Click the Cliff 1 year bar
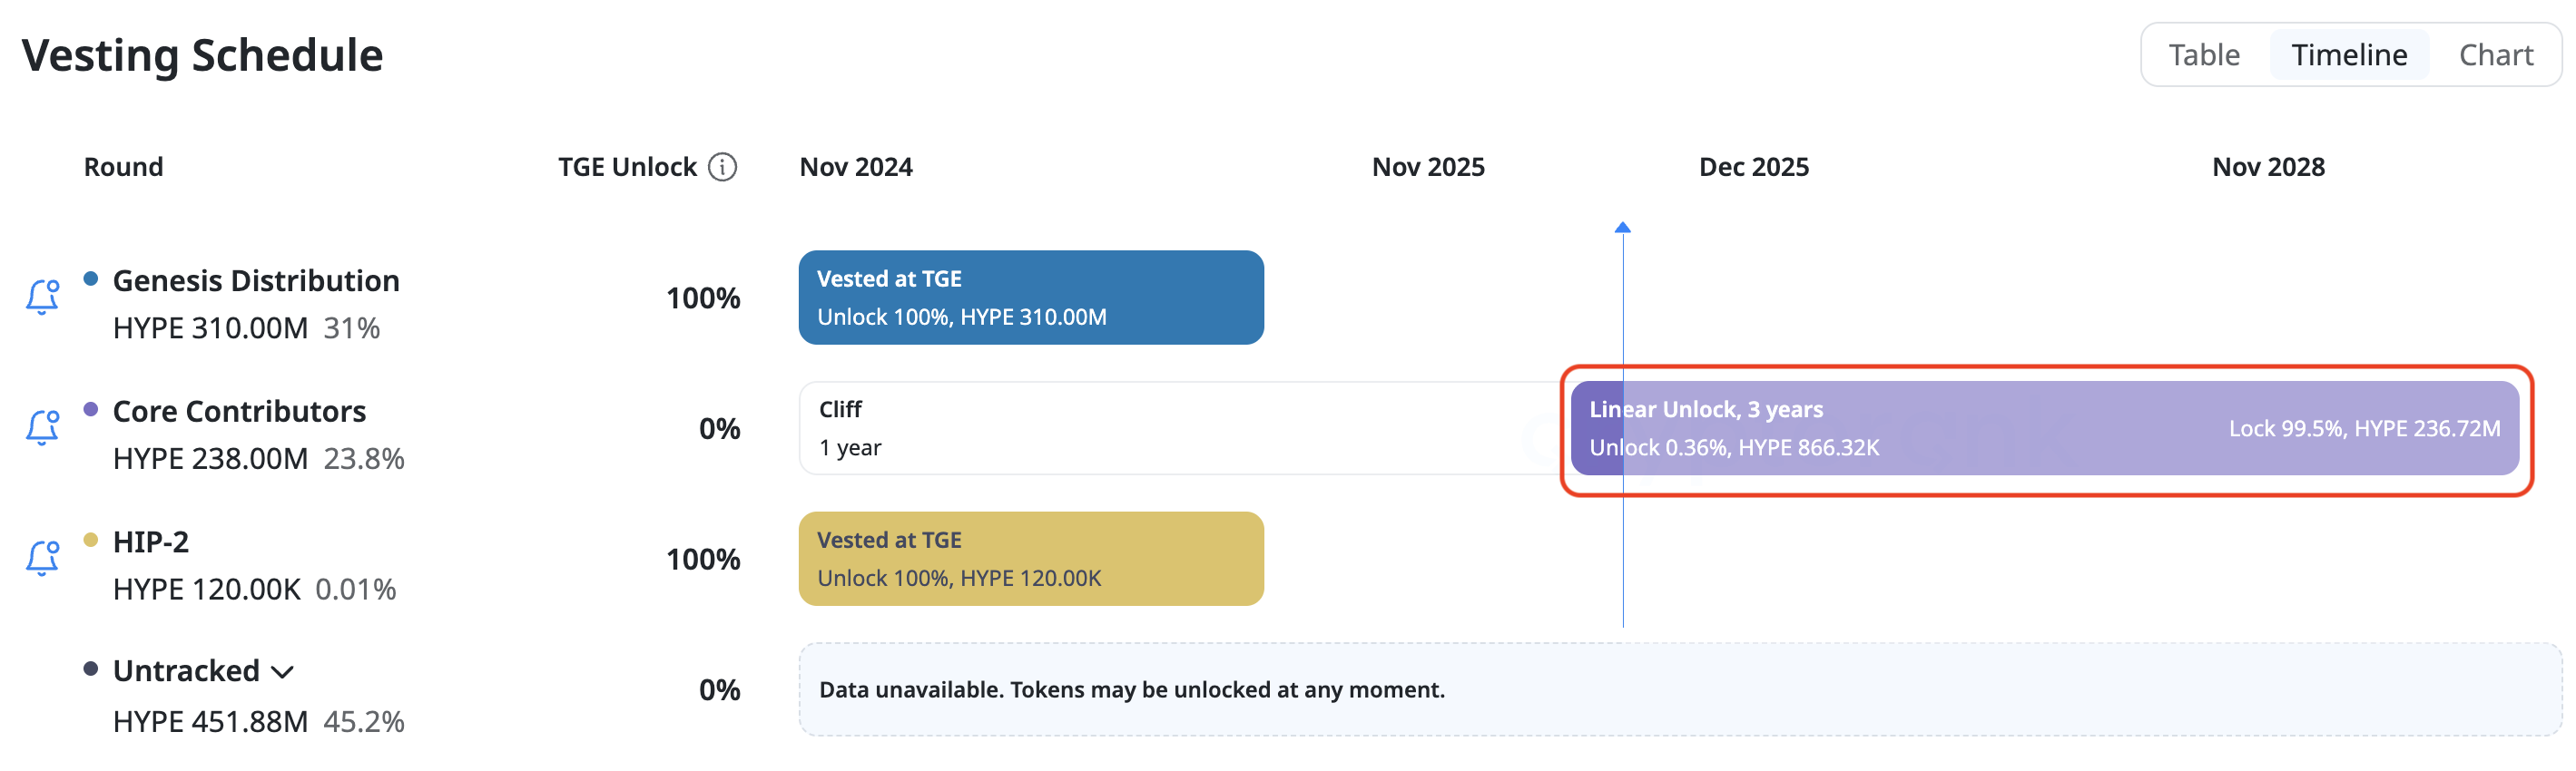This screenshot has height=771, width=2576. (x=1180, y=428)
